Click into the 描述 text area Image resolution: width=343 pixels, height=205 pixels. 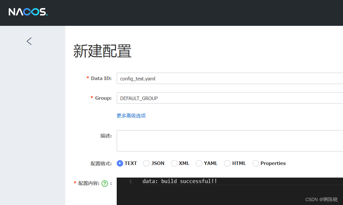tap(230, 141)
